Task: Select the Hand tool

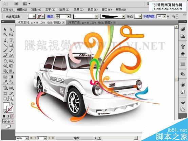Action: coord(5,99)
